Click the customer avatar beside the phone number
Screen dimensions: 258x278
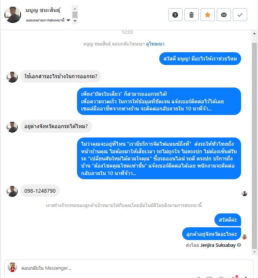tap(12, 191)
